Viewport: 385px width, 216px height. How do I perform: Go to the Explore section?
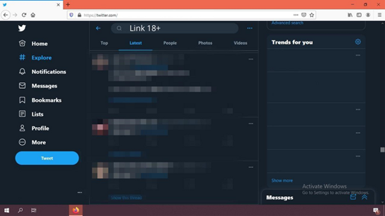point(35,58)
